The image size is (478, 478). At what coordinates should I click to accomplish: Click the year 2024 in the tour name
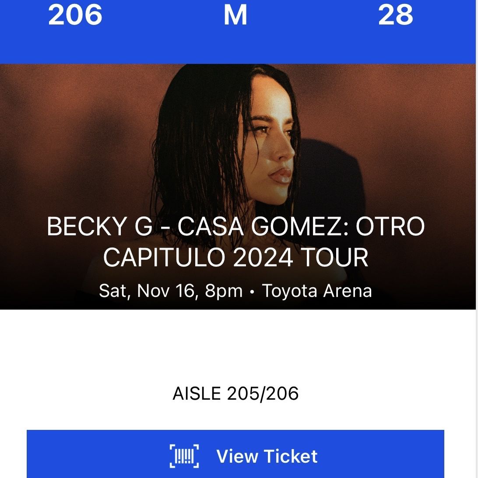tap(263, 257)
